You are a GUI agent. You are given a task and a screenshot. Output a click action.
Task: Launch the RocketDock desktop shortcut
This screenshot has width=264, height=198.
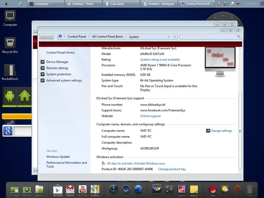click(10, 72)
